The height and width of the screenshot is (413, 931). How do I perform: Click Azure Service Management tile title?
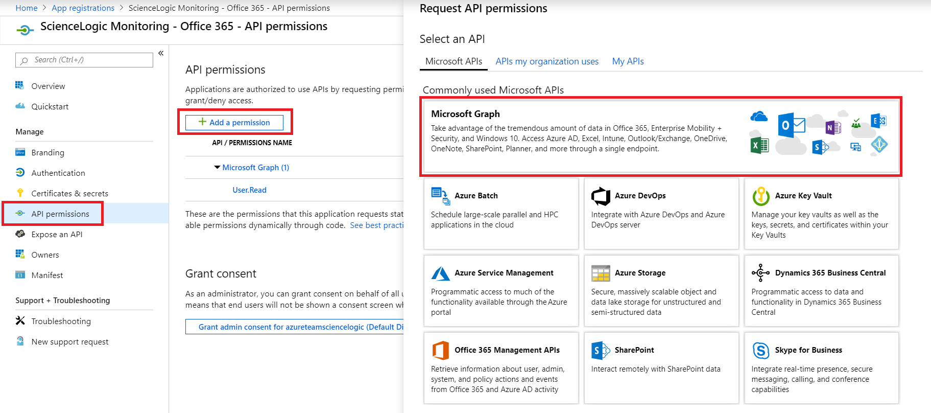(504, 273)
